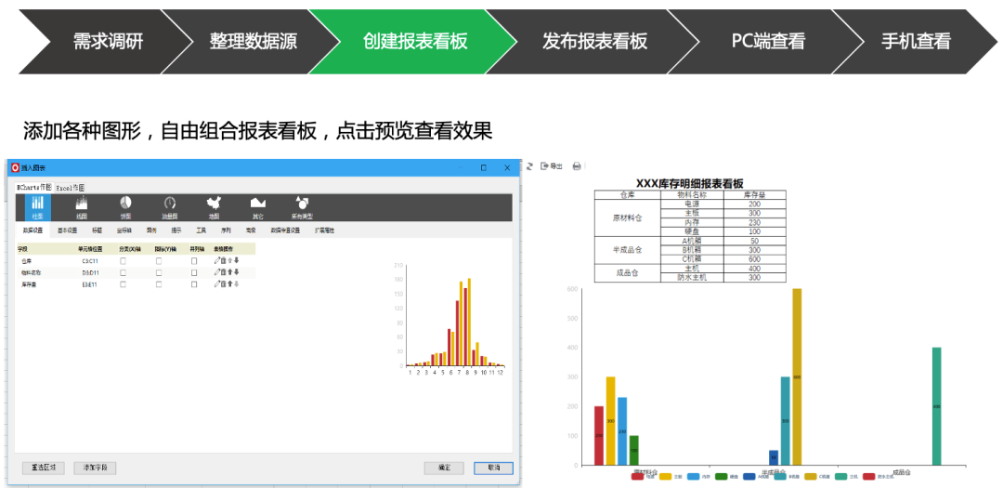Click the PC端查看 process step
The image size is (1003, 488).
pyautogui.click(x=768, y=42)
